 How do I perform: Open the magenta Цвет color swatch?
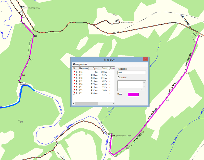coord(133,95)
